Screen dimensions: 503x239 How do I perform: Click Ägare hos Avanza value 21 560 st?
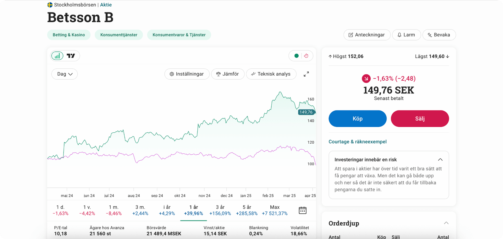[x=100, y=234]
